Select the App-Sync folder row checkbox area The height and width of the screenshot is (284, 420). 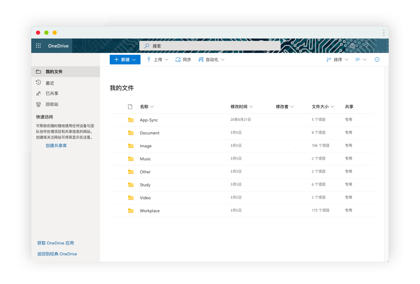pos(130,120)
